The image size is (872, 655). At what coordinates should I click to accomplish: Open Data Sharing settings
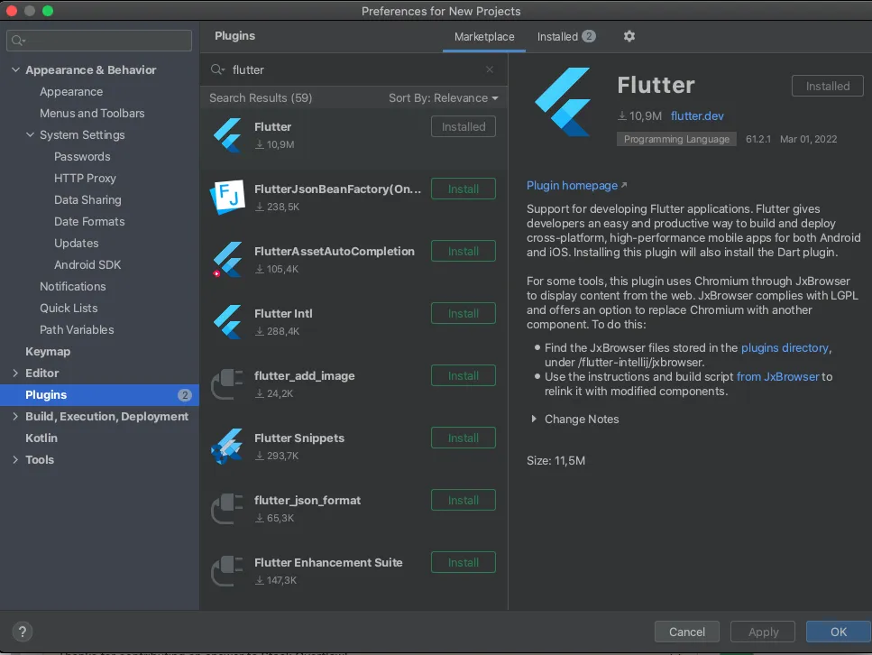click(87, 199)
